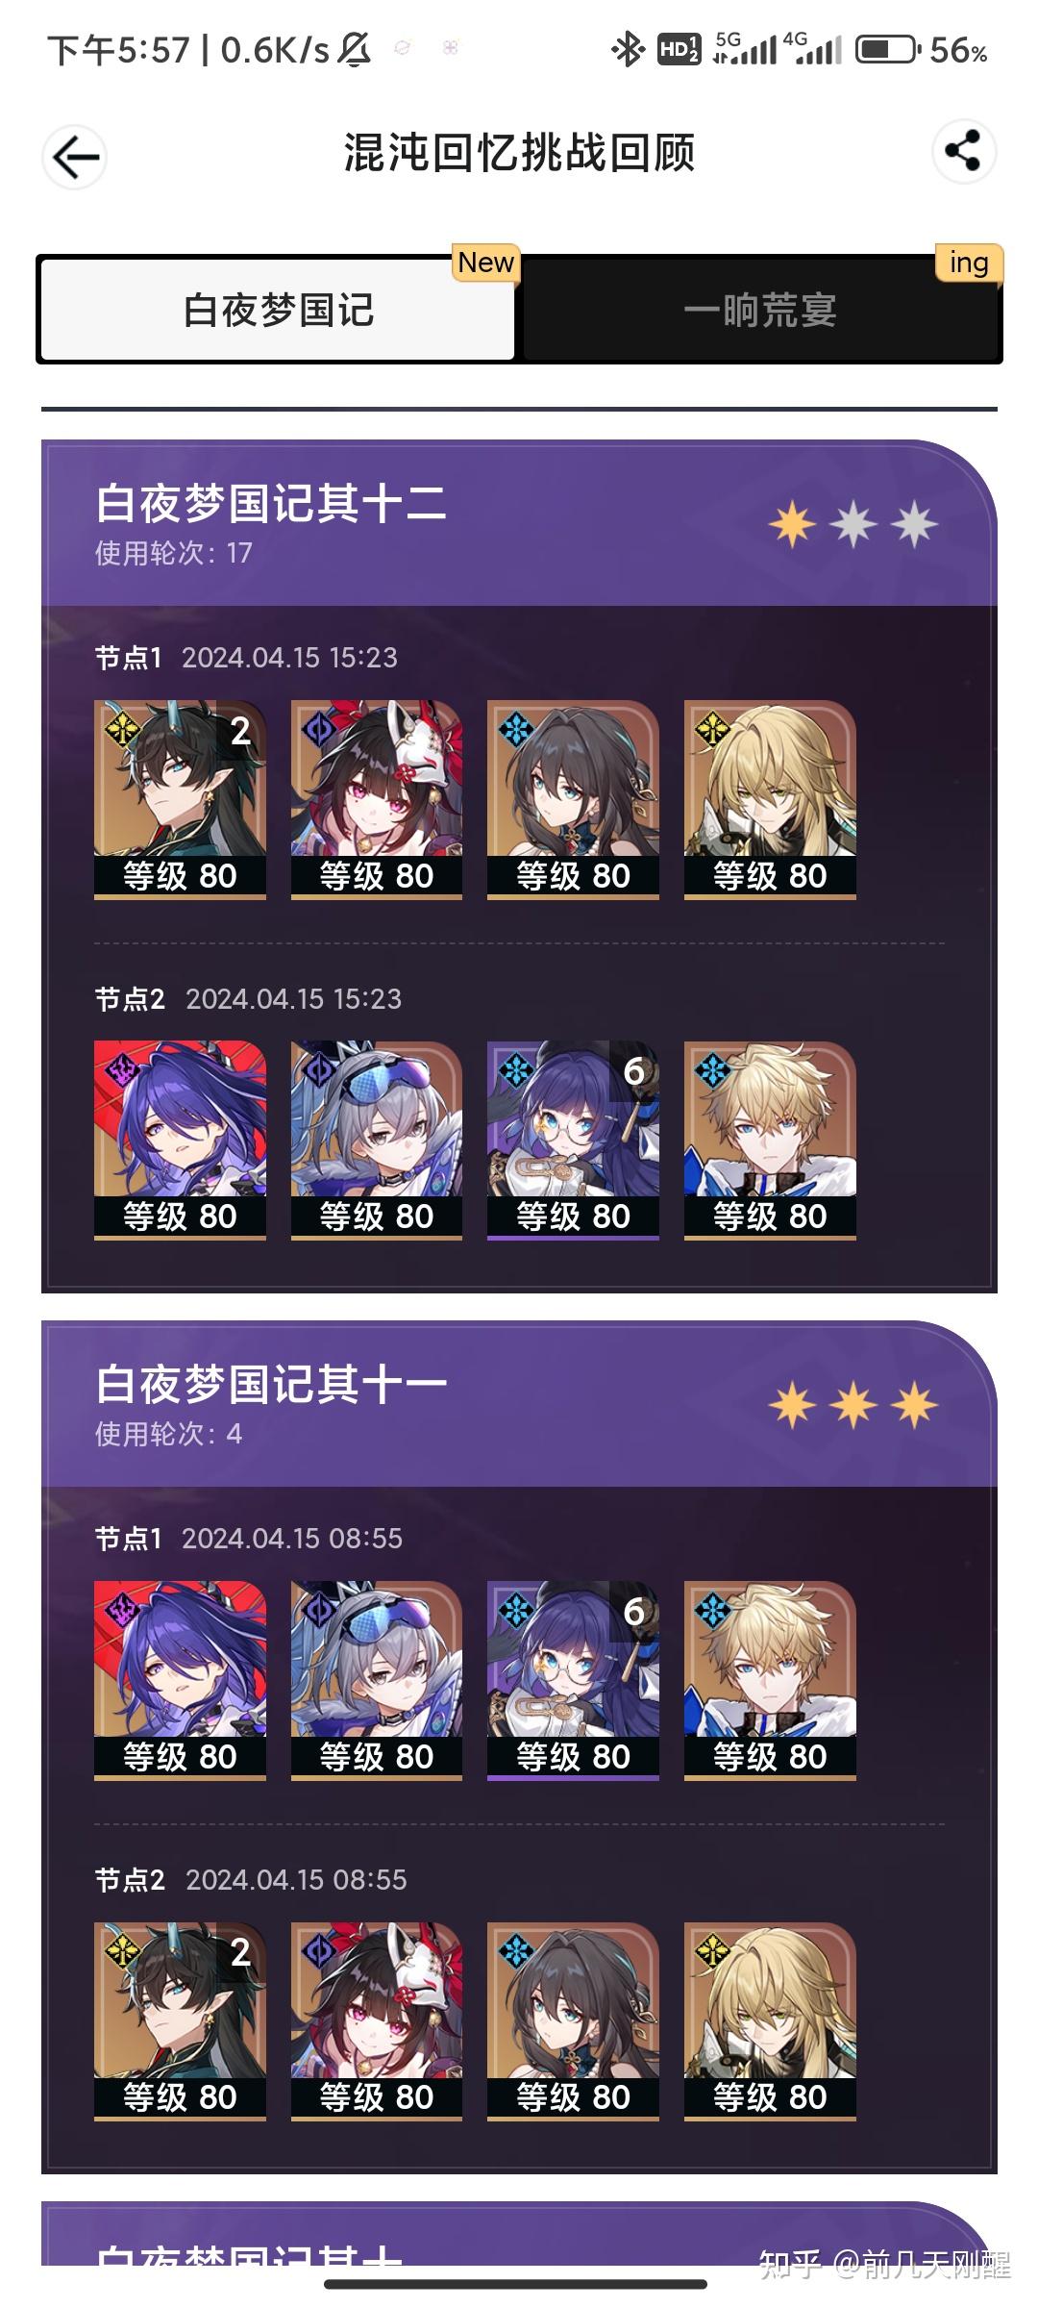The image size is (1038, 2308).
Task: Tap the muted bell icon in status bar
Action: [x=354, y=49]
